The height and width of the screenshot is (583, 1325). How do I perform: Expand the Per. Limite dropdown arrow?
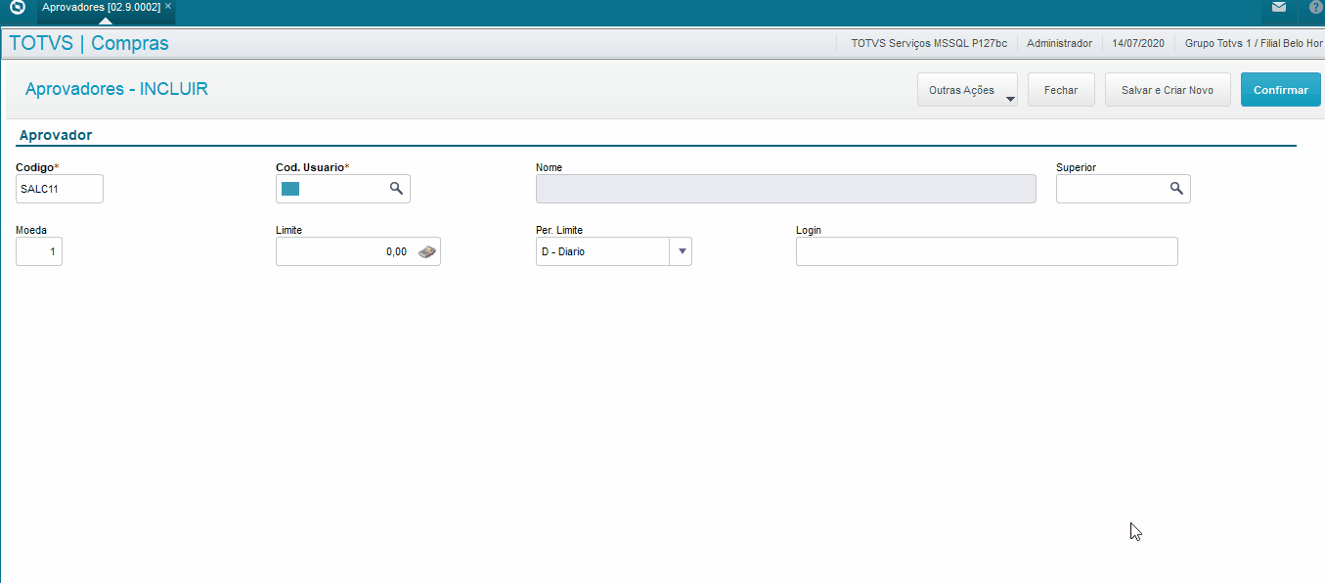(683, 251)
